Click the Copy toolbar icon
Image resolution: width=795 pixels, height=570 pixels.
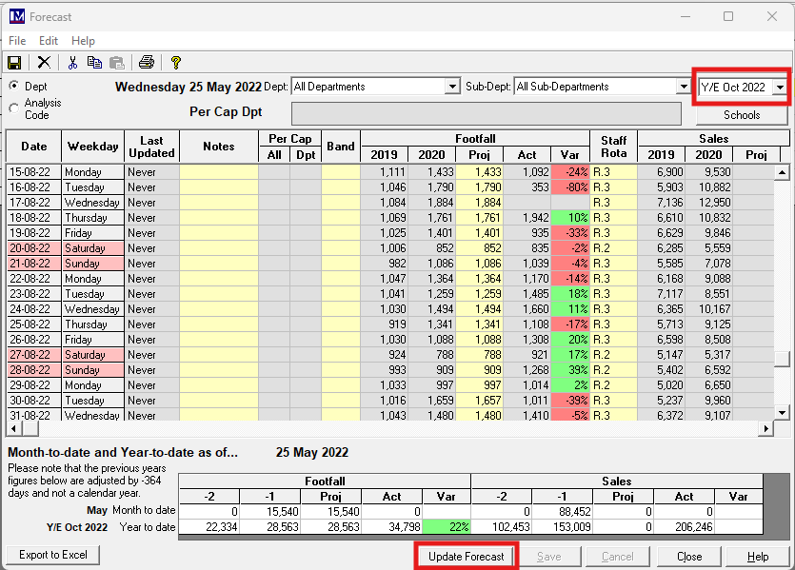click(x=94, y=63)
